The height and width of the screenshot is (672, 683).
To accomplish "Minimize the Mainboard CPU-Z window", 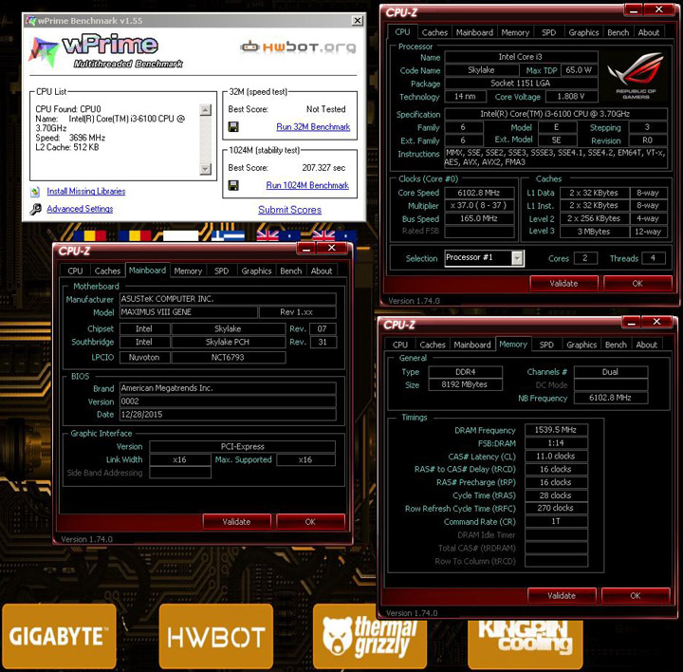I will [306, 249].
